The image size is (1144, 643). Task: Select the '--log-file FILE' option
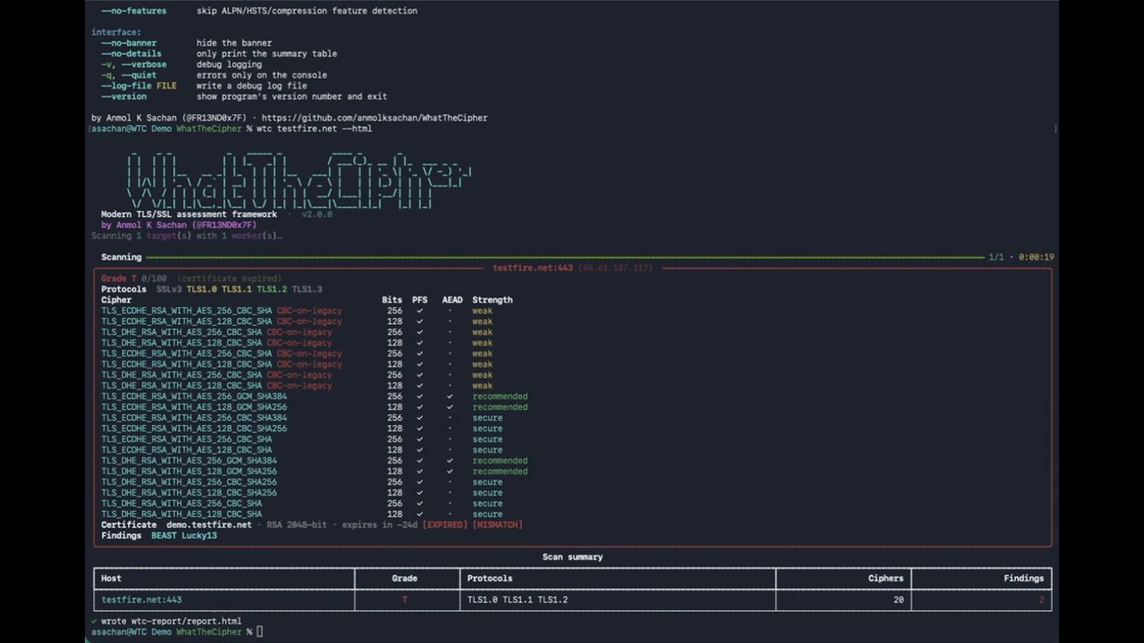coord(139,86)
